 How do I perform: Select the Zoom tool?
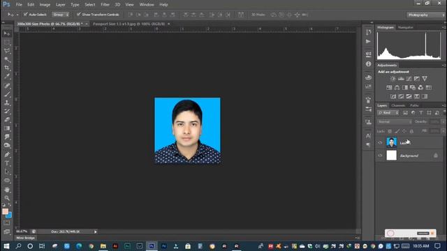click(x=7, y=198)
